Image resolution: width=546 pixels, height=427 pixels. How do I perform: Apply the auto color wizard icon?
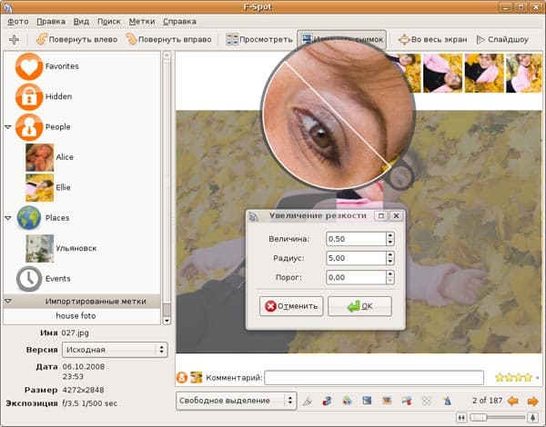(x=447, y=401)
